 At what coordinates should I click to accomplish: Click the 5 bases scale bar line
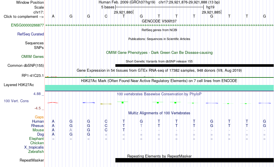(159, 7)
